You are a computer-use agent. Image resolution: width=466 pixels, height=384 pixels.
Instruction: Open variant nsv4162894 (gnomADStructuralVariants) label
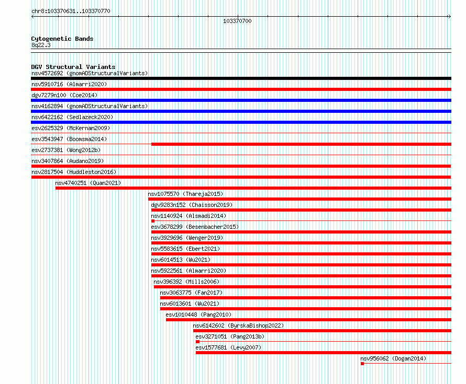click(x=90, y=106)
